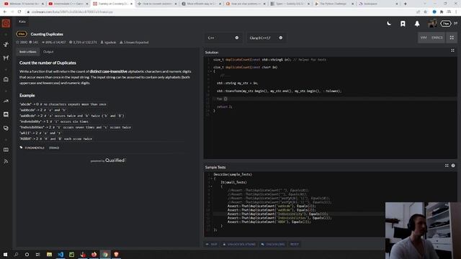This screenshot has height=259, width=461.
Task: Open the Kata library sidebar icon
Action: click(6, 80)
